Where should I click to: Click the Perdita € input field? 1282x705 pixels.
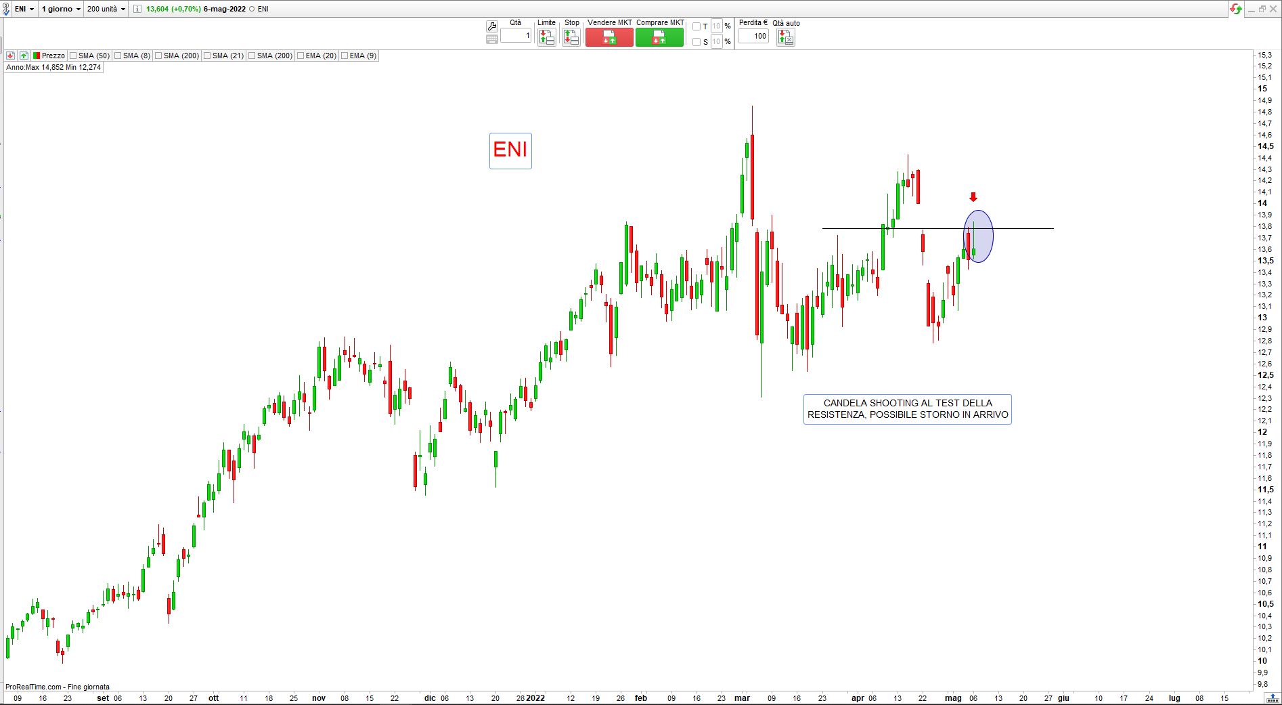(x=753, y=36)
